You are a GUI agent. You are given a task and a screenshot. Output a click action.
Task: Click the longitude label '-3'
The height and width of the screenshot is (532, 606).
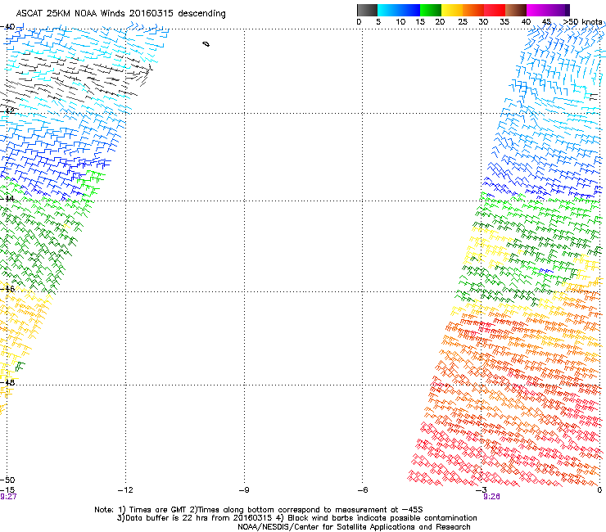[x=482, y=490]
